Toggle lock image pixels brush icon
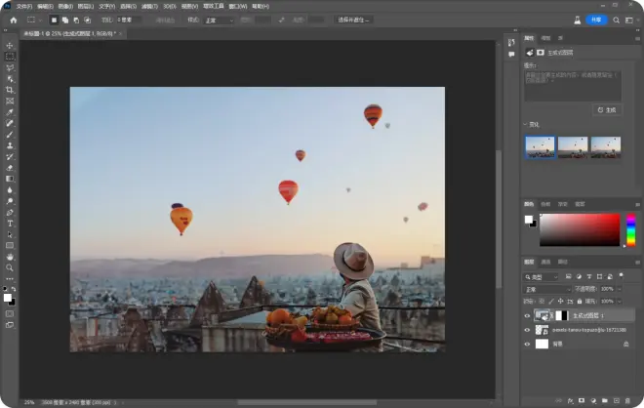 (x=551, y=302)
